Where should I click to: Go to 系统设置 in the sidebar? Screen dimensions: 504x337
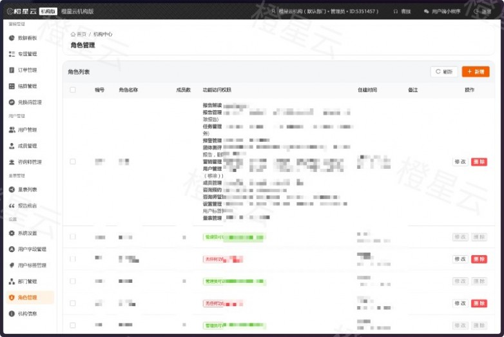[27, 233]
